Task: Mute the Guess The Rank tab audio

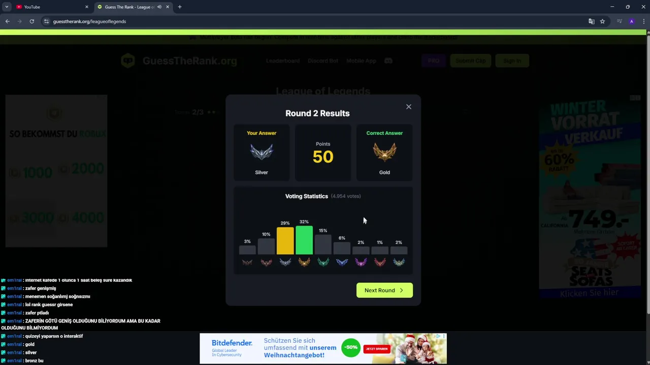Action: pyautogui.click(x=159, y=7)
